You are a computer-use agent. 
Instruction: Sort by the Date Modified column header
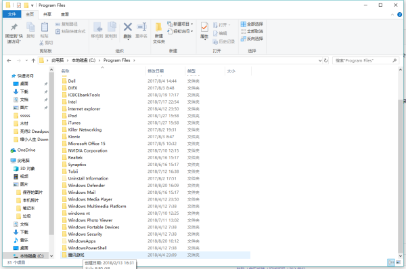click(x=156, y=71)
